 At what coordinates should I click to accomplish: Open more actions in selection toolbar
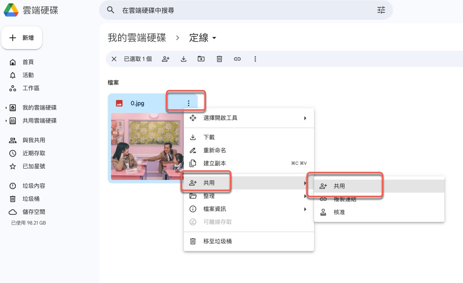[x=255, y=59]
